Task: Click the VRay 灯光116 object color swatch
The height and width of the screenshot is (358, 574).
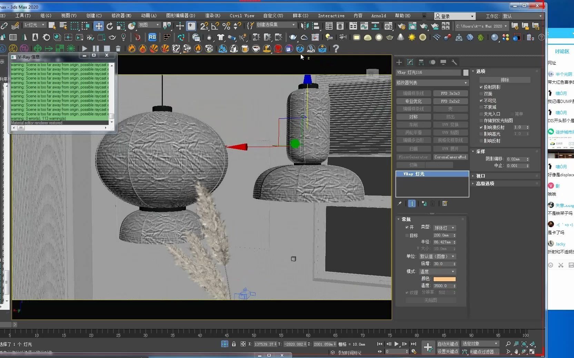Action: tap(466, 73)
